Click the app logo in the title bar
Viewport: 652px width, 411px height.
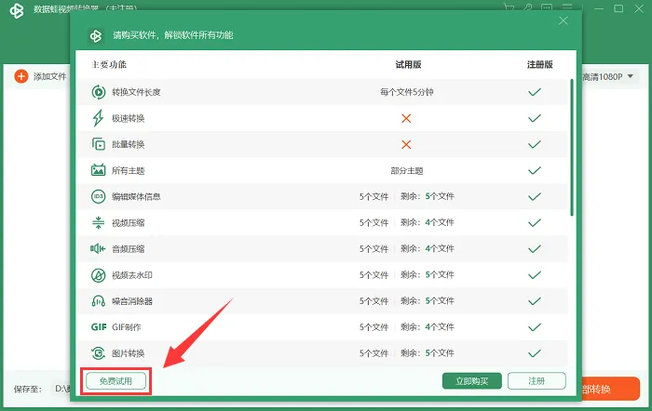[17, 10]
